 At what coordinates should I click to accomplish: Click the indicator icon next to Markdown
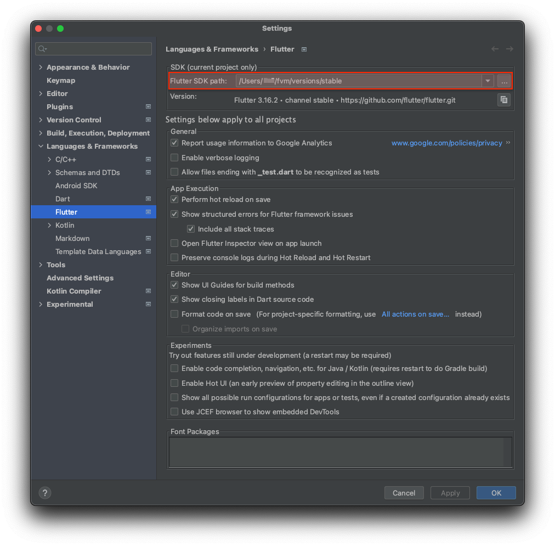pyautogui.click(x=148, y=238)
